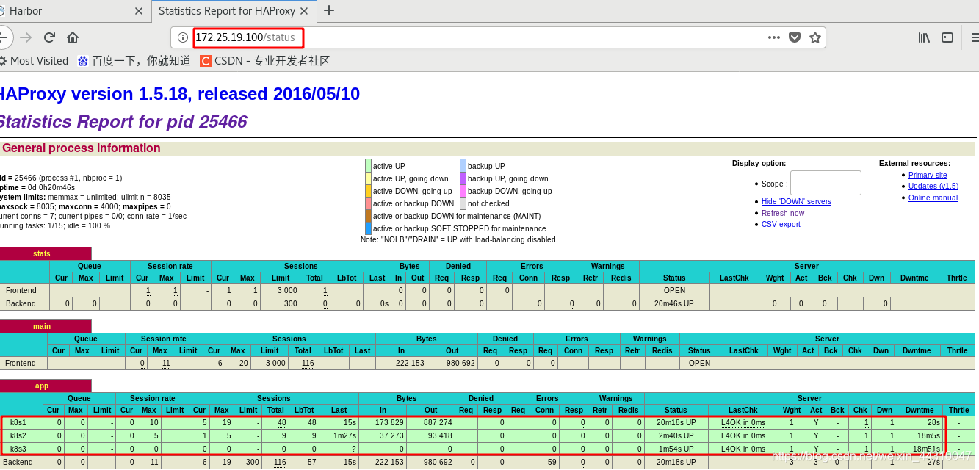
Task: Select the Statistics Report for HAProxy tab
Action: pyautogui.click(x=234, y=11)
